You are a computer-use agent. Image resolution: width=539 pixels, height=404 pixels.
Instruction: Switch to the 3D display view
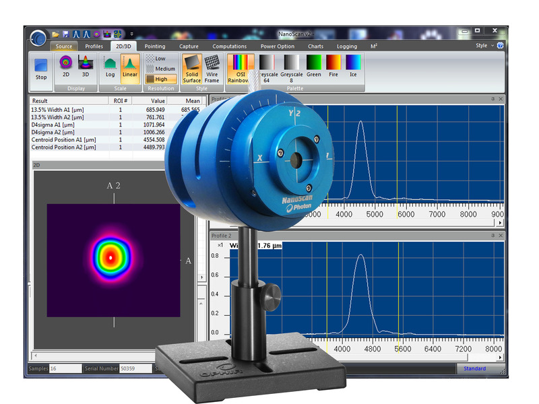tap(86, 67)
